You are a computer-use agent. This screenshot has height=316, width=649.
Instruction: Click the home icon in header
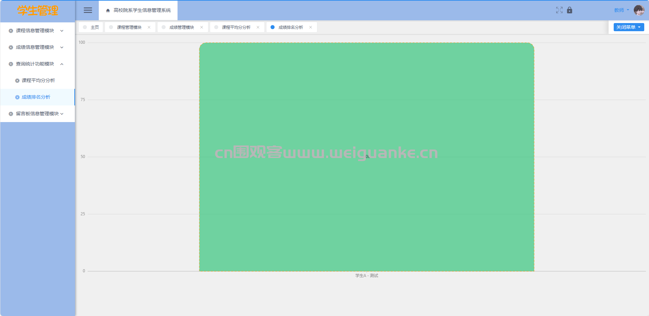click(x=108, y=11)
